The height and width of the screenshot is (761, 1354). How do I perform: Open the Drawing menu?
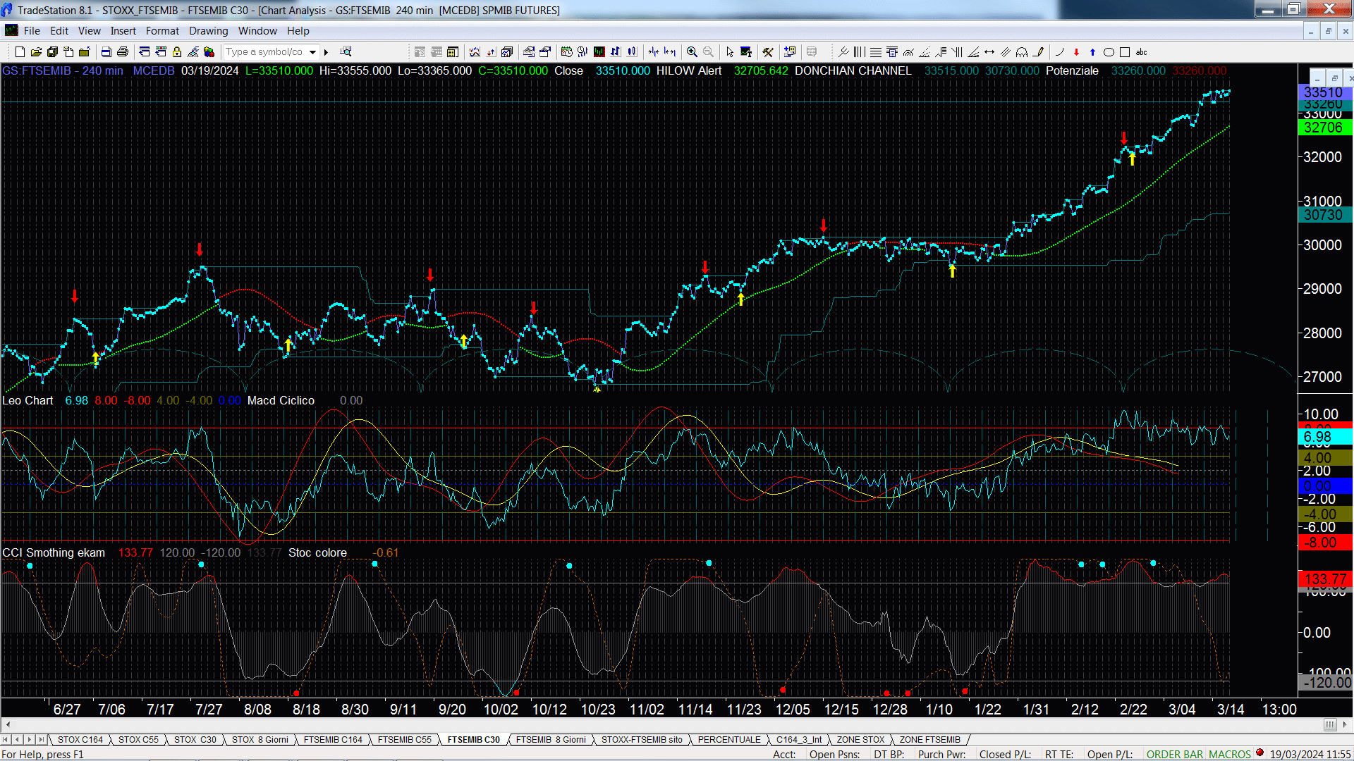coord(208,30)
